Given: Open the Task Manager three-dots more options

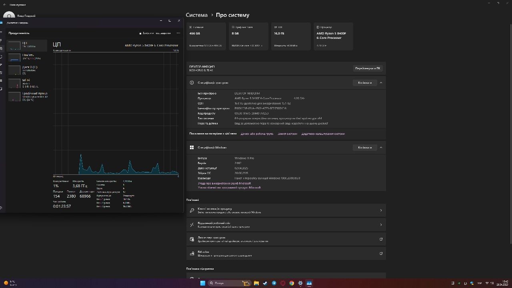Looking at the screenshot, I should (178, 33).
